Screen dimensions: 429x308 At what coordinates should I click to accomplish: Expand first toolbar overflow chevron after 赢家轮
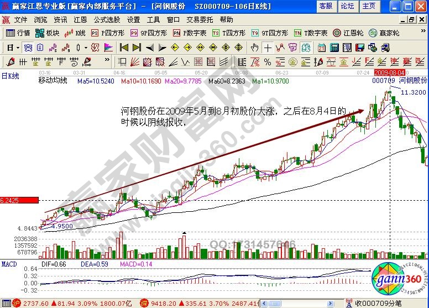(423, 31)
